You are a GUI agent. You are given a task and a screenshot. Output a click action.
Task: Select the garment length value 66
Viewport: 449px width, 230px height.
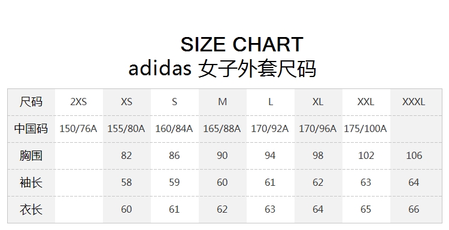[414, 209]
